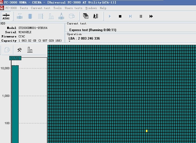Open the hammer and wrench tools icon
This screenshot has height=143, width=196.
[19, 50]
